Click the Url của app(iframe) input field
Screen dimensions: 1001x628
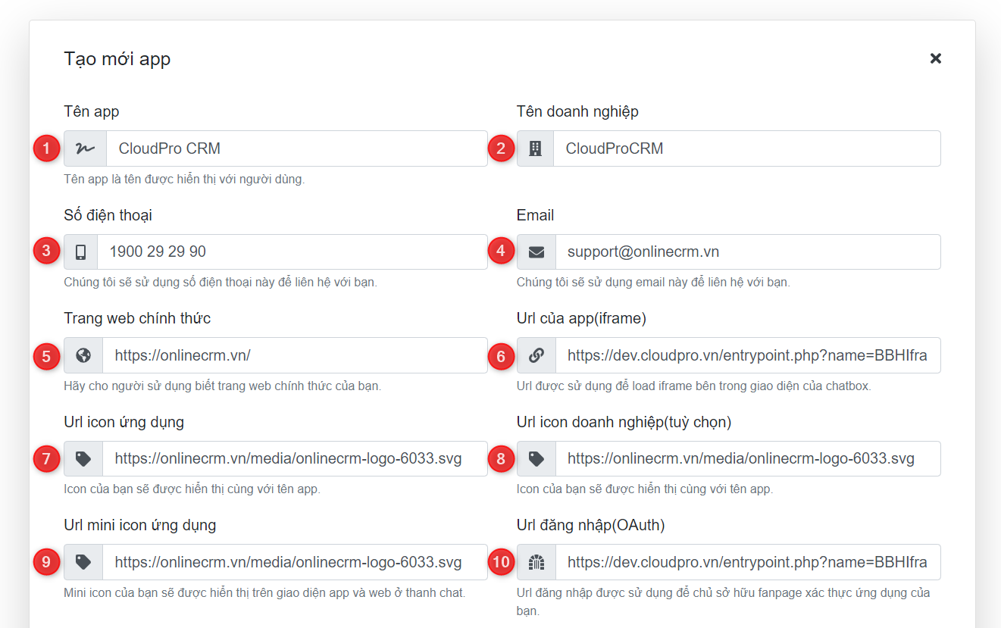pos(749,355)
